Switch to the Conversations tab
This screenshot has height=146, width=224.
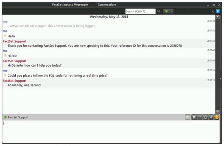tap(107, 4)
